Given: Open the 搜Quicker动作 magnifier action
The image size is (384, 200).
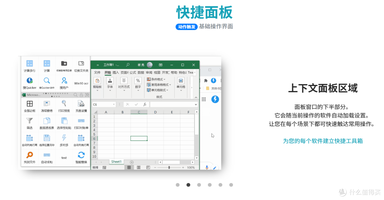Looking at the screenshot, I should pyautogui.click(x=47, y=83).
